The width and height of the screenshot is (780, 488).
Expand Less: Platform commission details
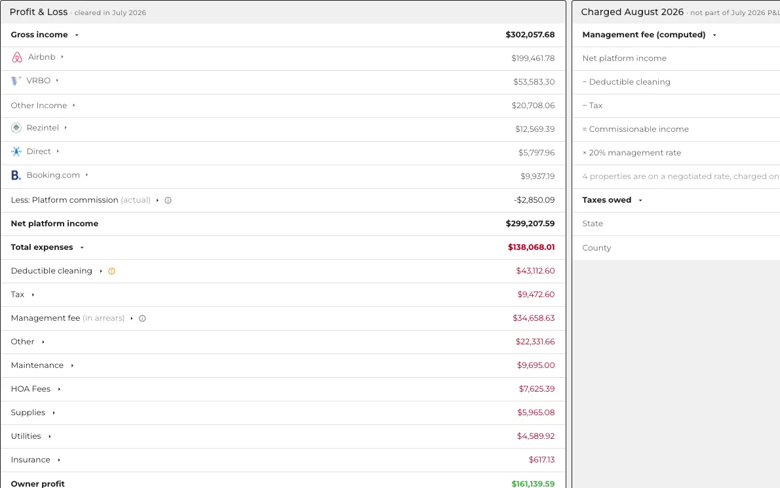[157, 200]
